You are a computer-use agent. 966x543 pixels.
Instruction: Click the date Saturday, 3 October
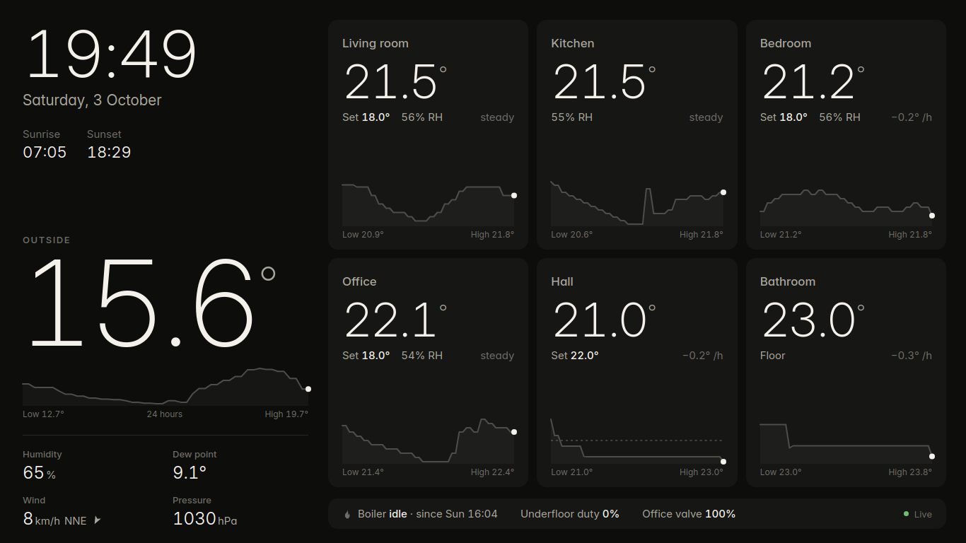click(x=92, y=100)
